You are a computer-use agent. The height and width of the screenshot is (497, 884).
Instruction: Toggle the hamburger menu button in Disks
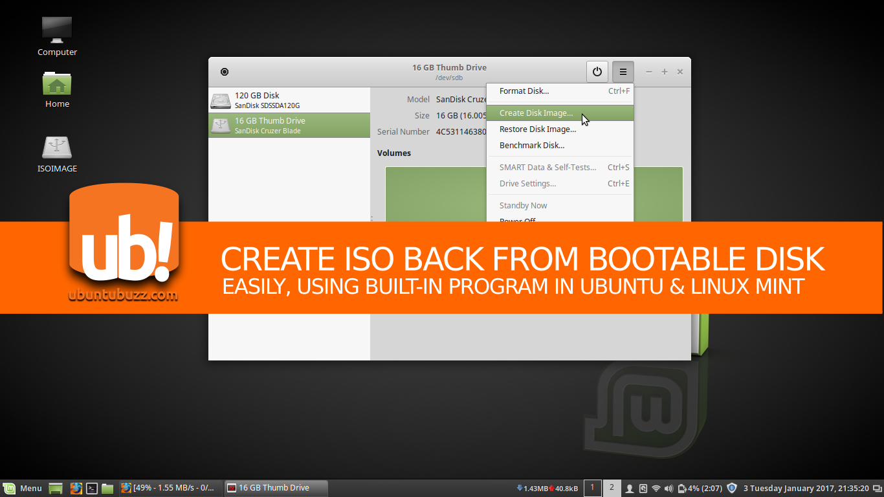click(x=623, y=72)
